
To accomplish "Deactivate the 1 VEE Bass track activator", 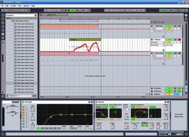I will (169, 26).
